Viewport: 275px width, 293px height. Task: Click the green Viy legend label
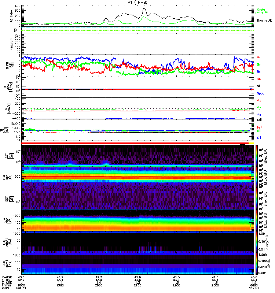pyautogui.click(x=258, y=108)
